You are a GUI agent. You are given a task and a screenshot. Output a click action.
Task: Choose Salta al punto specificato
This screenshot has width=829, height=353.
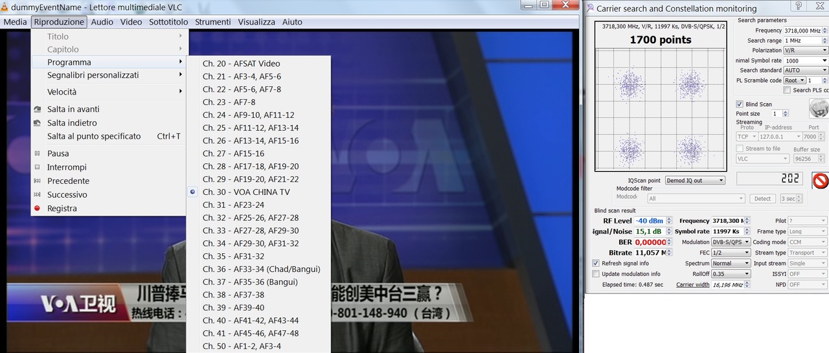tap(109, 137)
